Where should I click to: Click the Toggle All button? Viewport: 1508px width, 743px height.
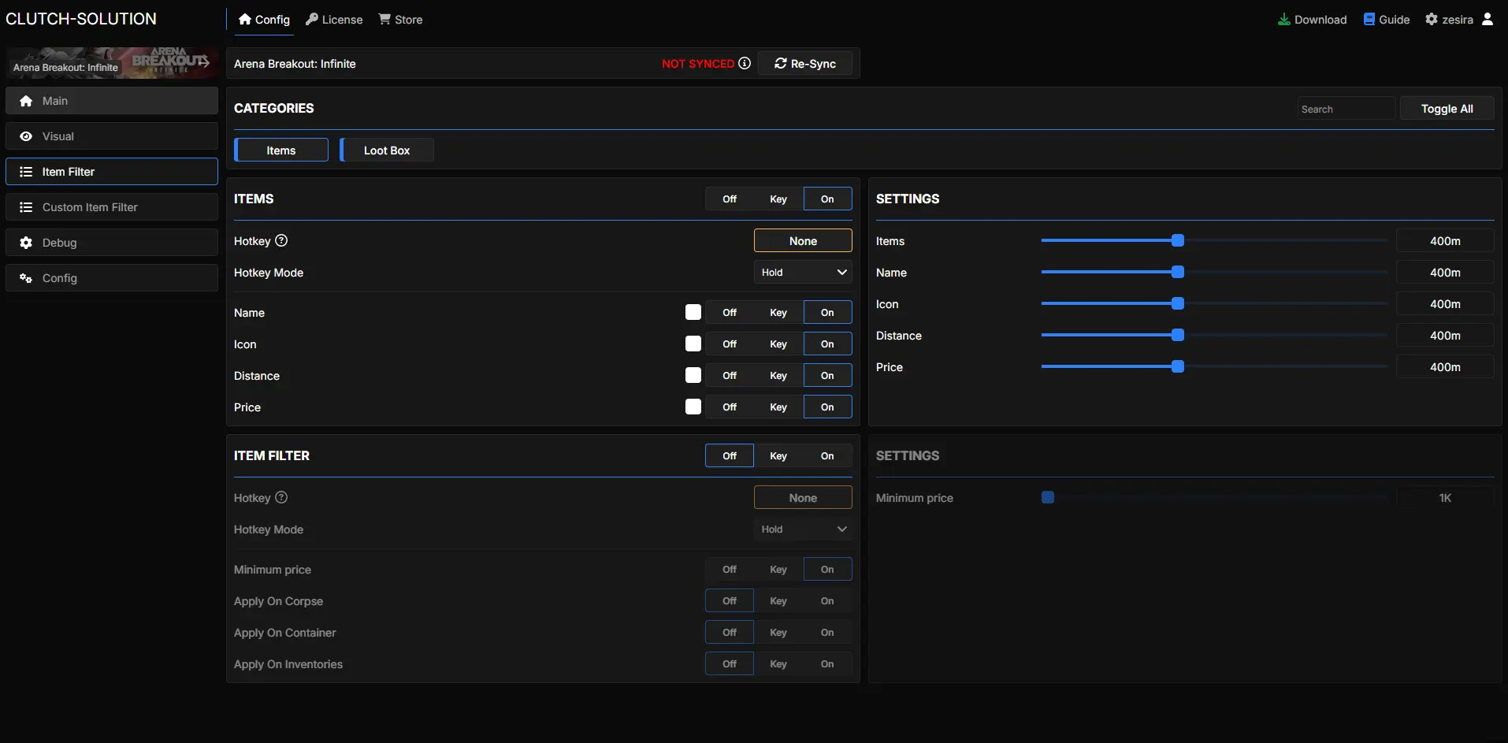point(1447,109)
